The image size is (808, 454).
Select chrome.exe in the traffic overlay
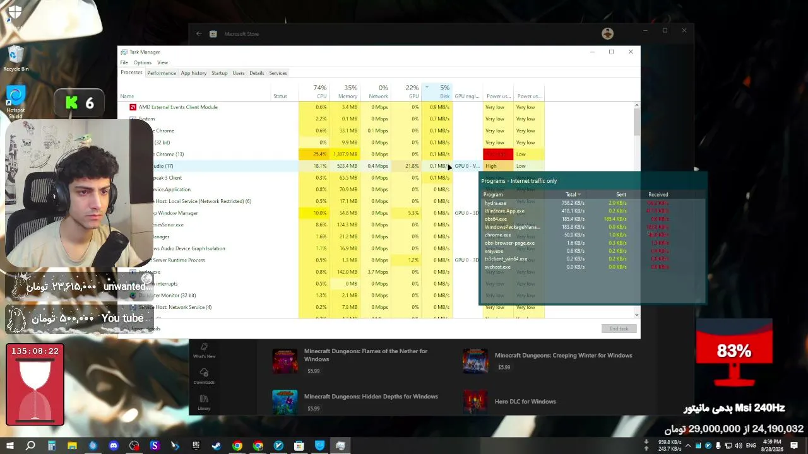pyautogui.click(x=497, y=235)
